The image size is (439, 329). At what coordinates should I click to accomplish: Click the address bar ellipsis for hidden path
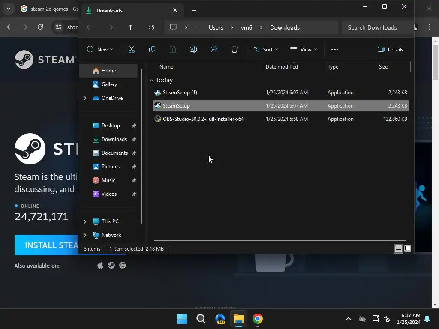(198, 27)
